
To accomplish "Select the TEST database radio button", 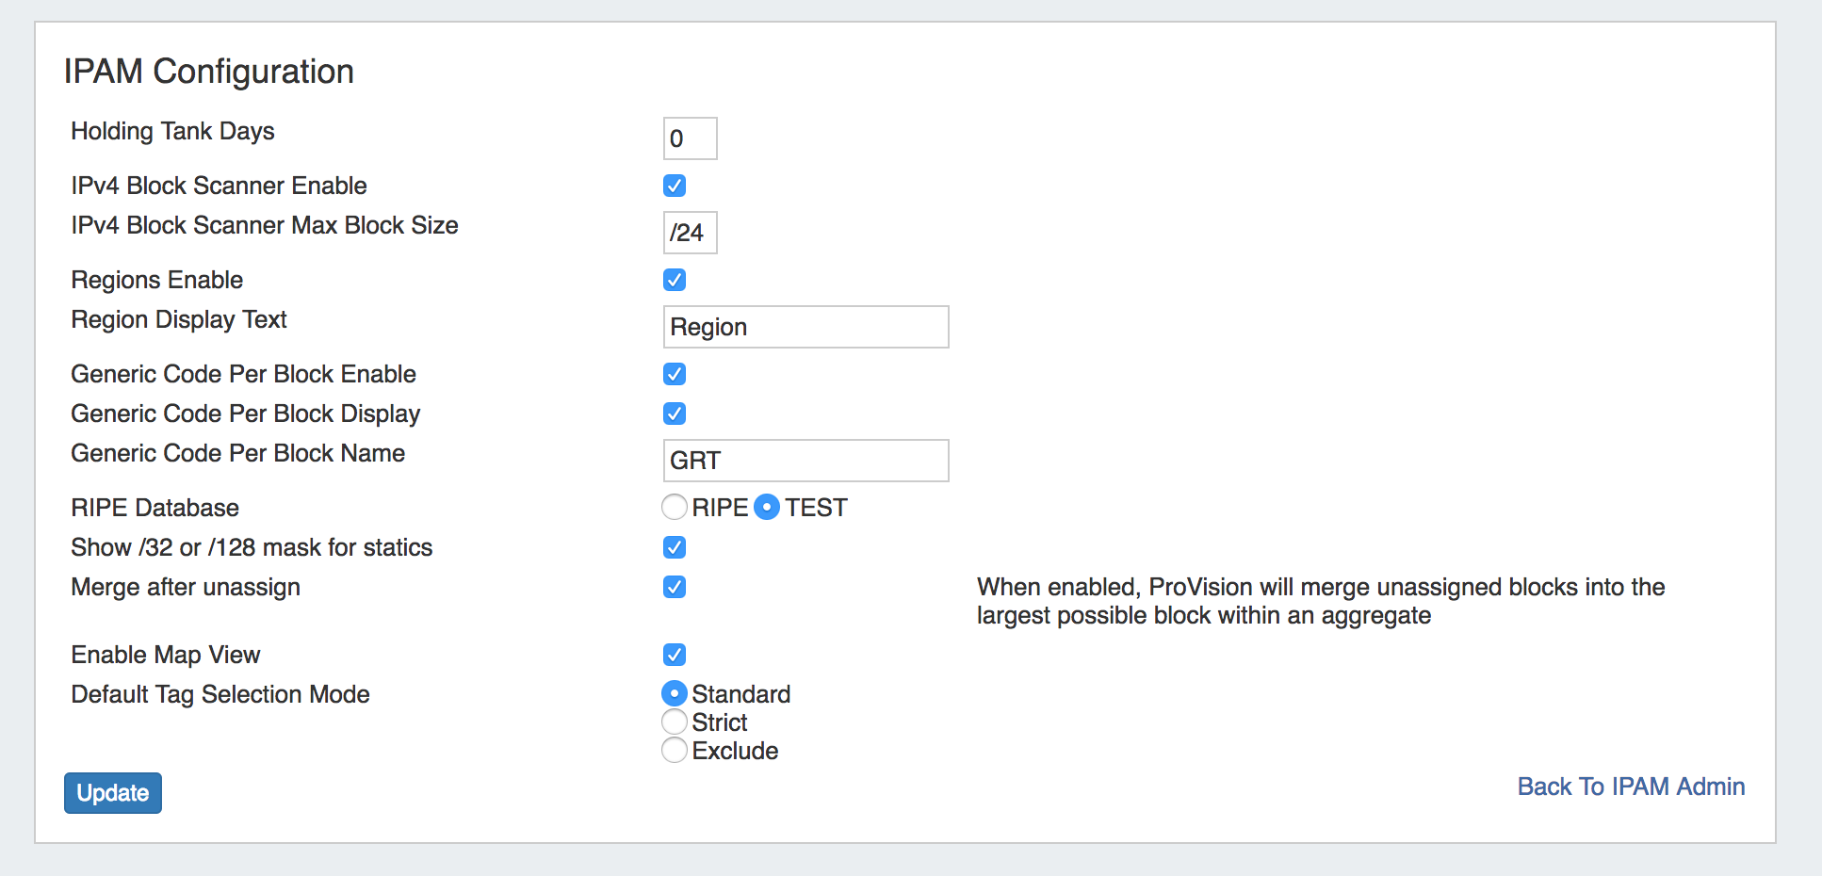I will [768, 508].
